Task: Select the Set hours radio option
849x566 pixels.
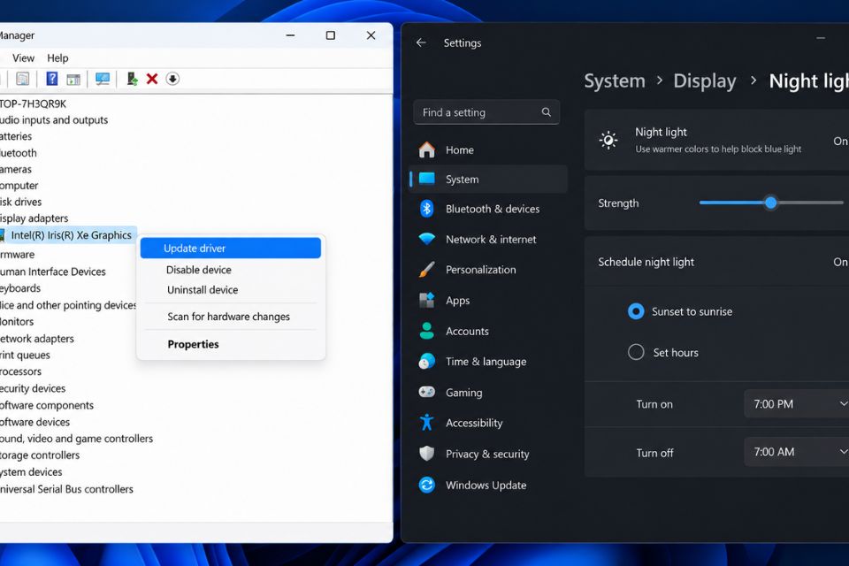Action: pos(636,353)
